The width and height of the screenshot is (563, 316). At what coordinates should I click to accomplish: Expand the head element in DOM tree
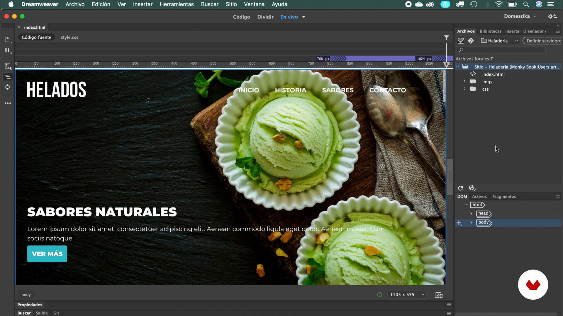point(471,213)
